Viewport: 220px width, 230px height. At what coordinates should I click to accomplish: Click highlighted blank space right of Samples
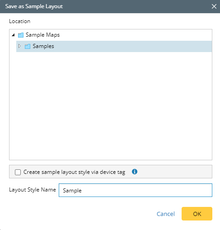click(x=132, y=46)
